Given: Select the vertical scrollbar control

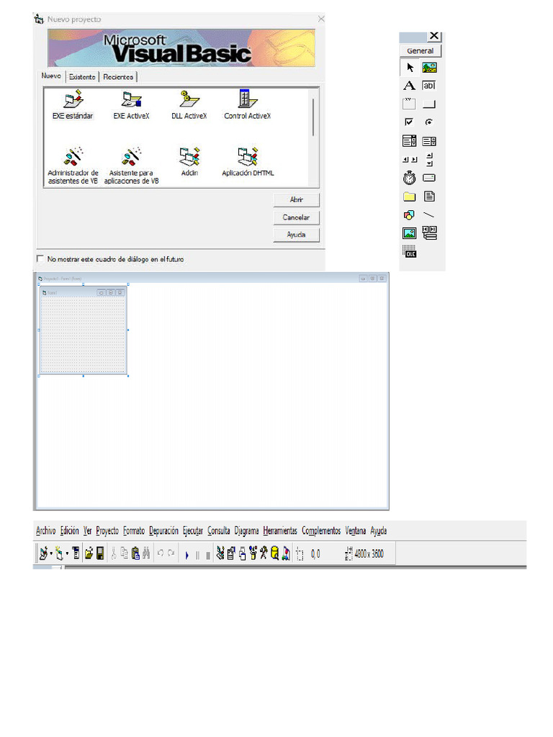Looking at the screenshot, I should pos(429,160).
